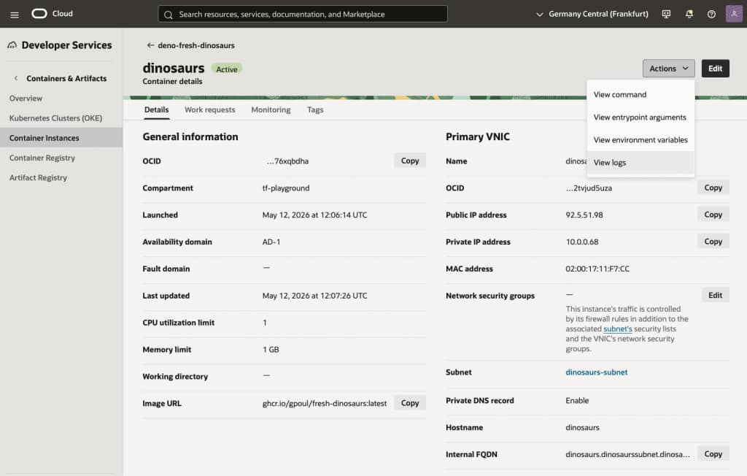
Task: Select Container Instances in the sidebar
Action: (x=61, y=137)
